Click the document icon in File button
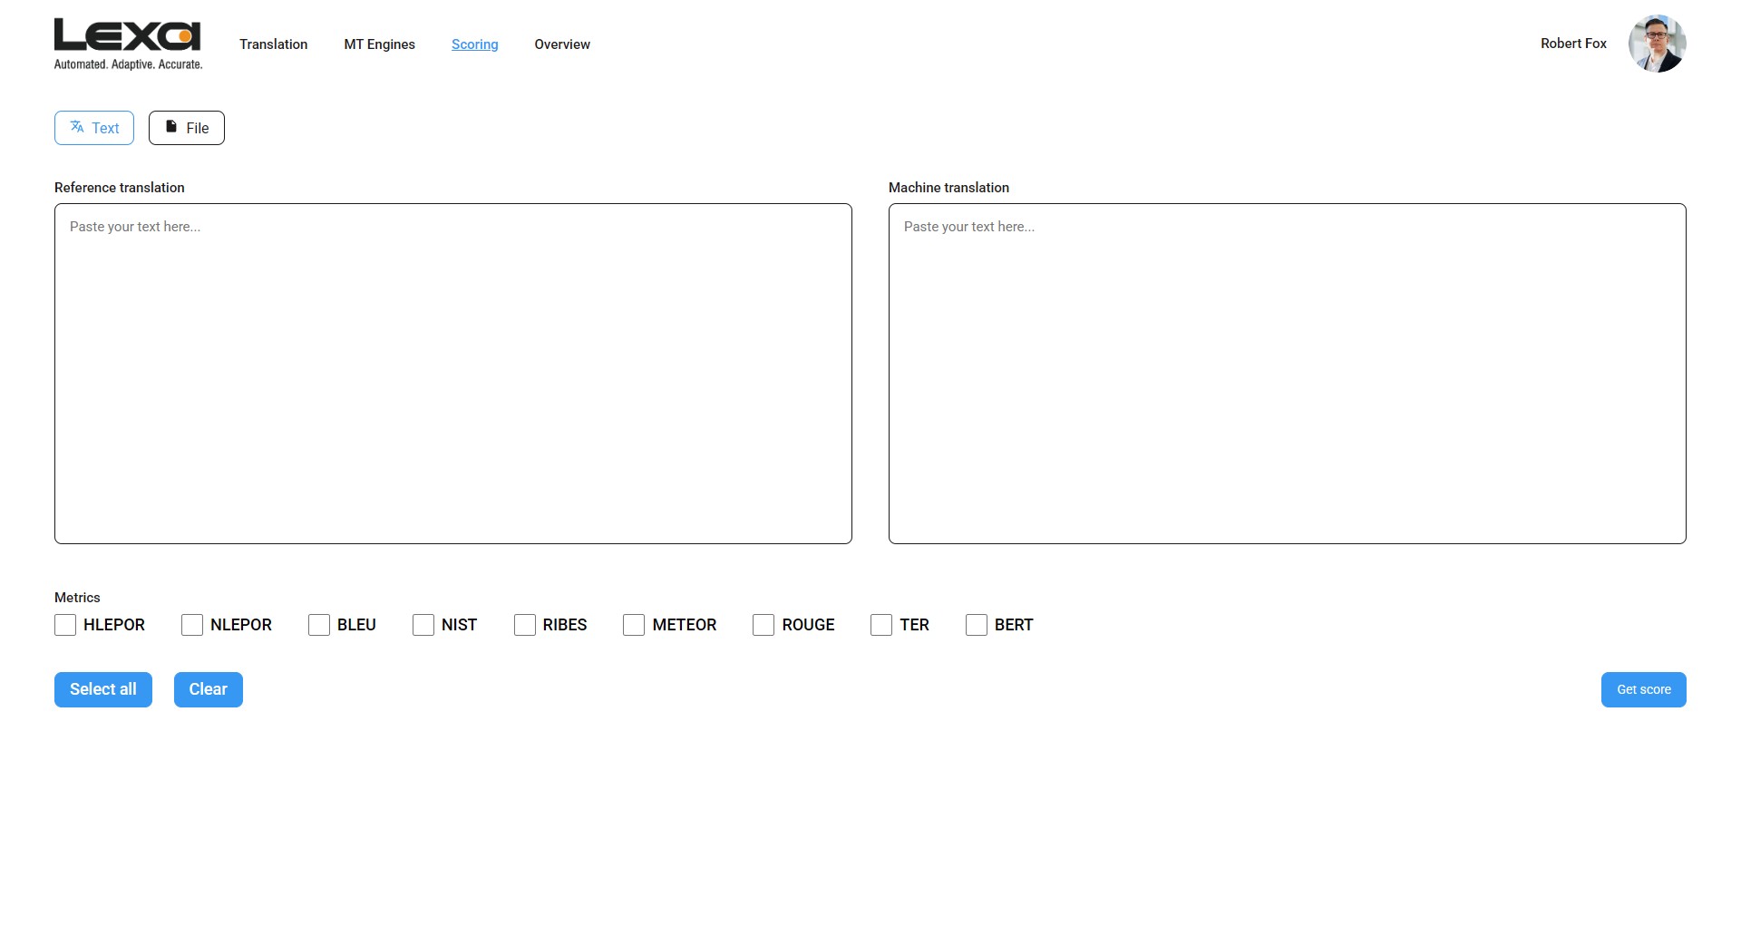This screenshot has width=1741, height=936. tap(171, 127)
